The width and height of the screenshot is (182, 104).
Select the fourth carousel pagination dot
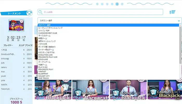tap(112, 4)
